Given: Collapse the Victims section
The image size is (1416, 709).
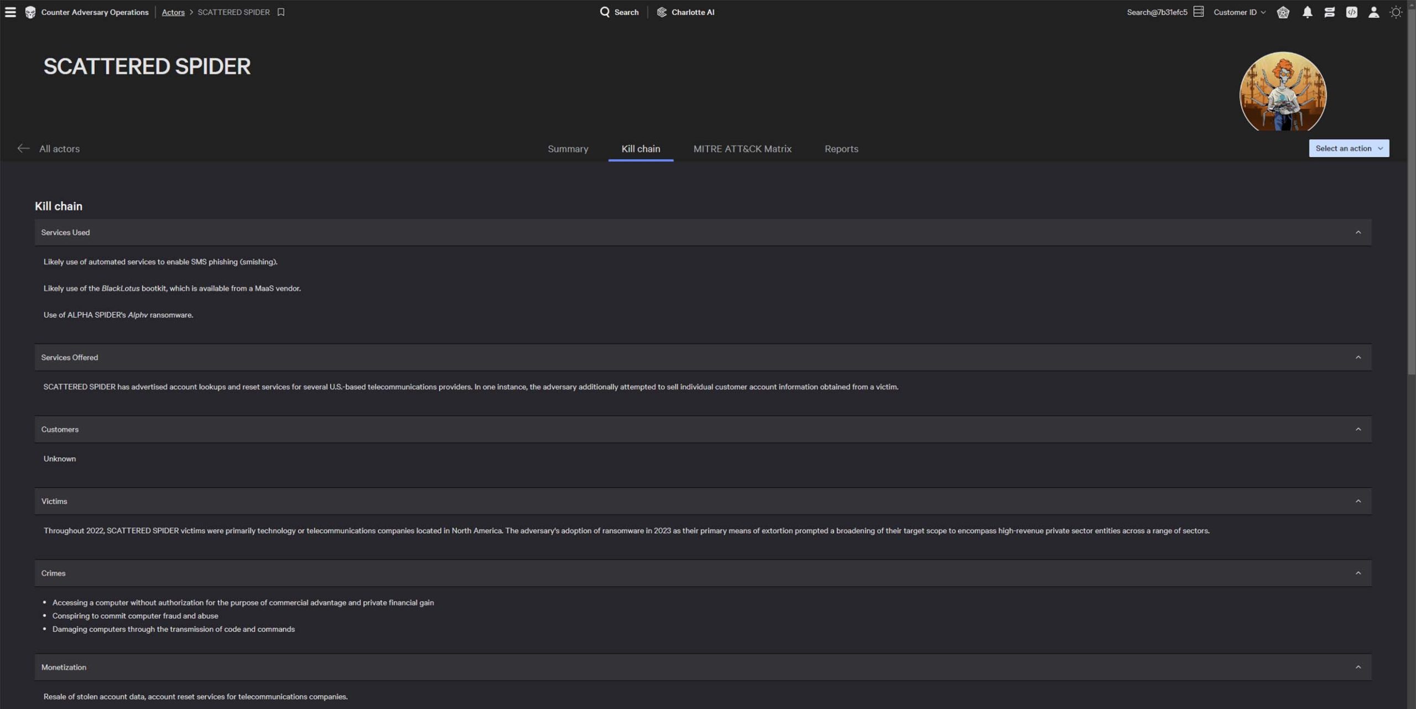Looking at the screenshot, I should (1358, 501).
